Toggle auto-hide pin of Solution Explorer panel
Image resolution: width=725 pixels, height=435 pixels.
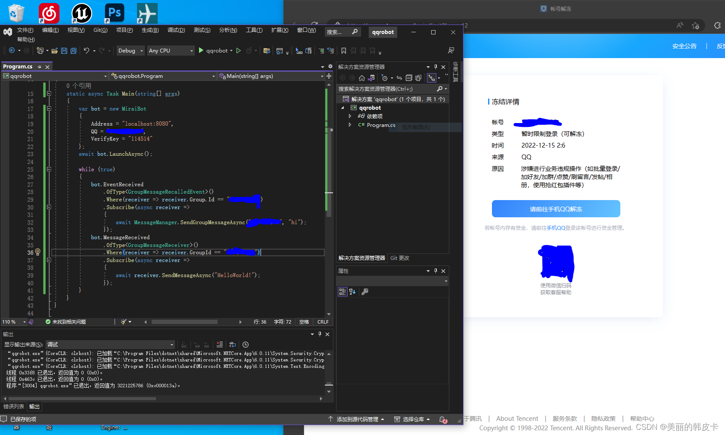[x=436, y=67]
